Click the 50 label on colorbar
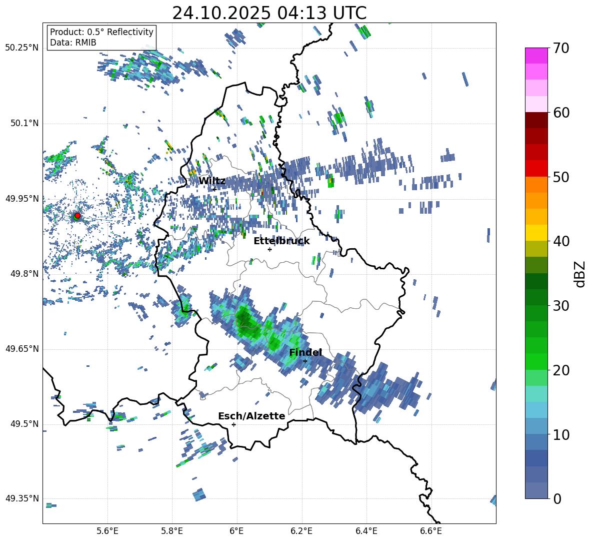The height and width of the screenshot is (541, 592). coord(561,177)
